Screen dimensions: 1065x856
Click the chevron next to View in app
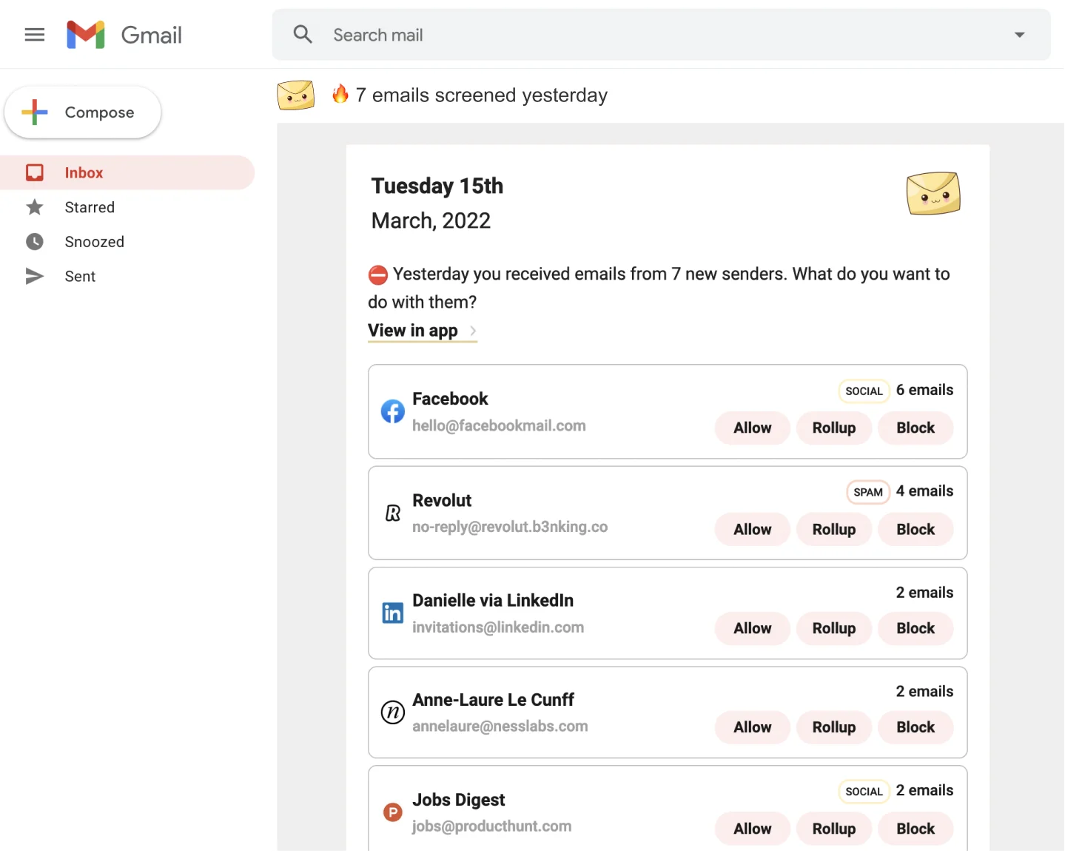point(473,331)
